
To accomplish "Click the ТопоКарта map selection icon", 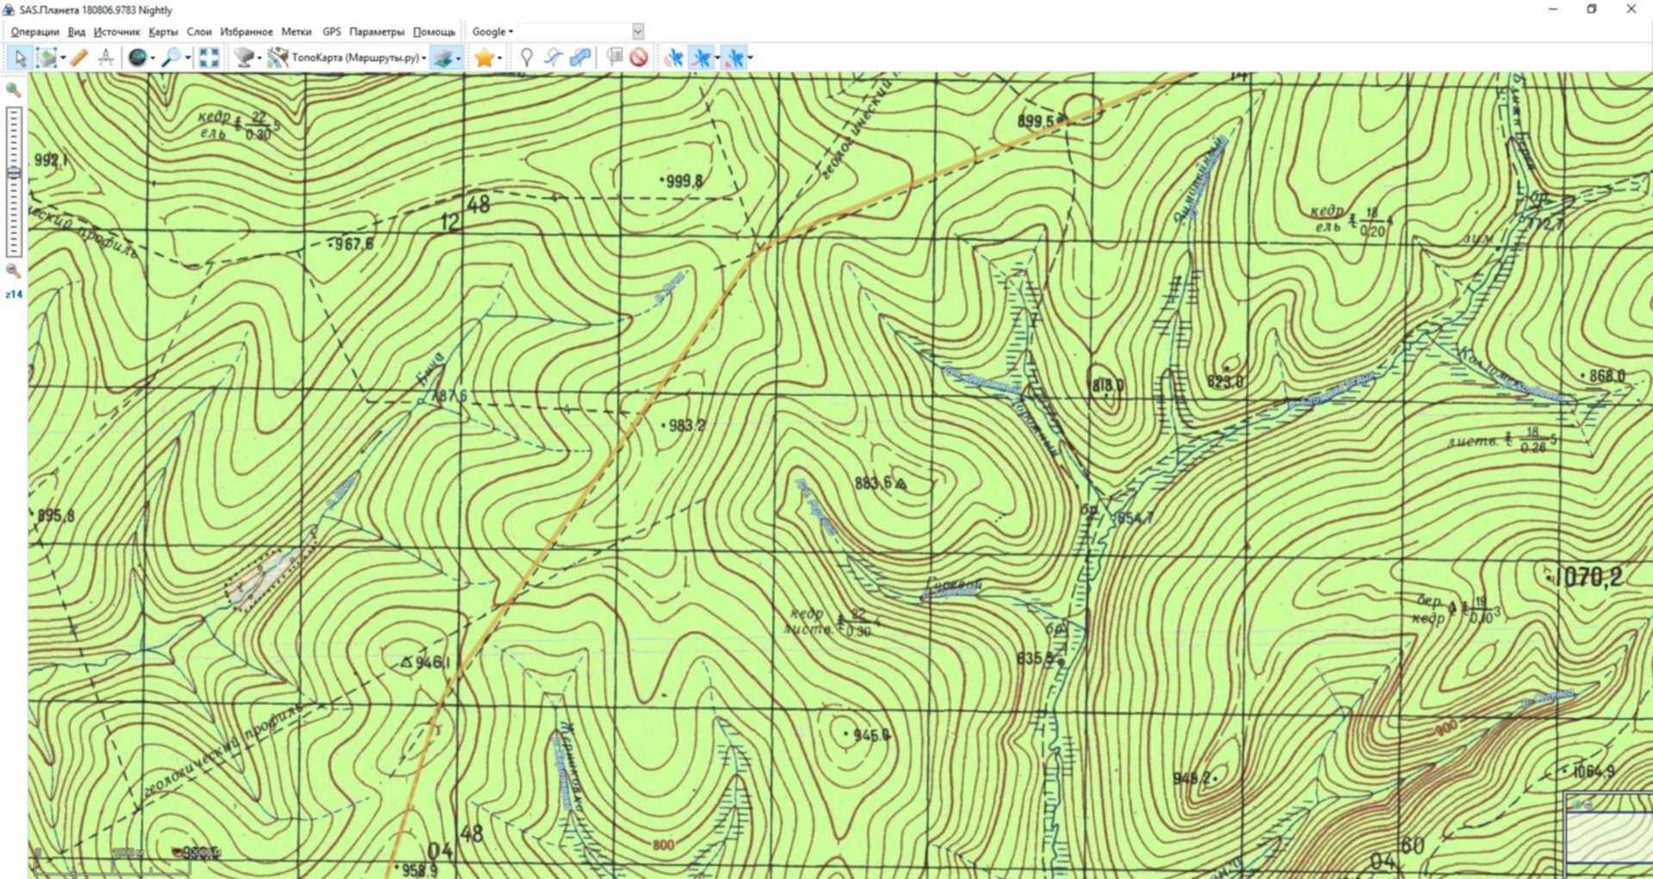I will 277,58.
